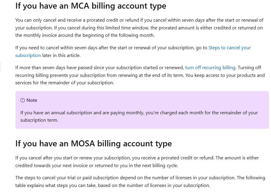Click the paragraph starting "You can only cancel"
The height and width of the screenshot is (195, 271).
(x=139, y=28)
